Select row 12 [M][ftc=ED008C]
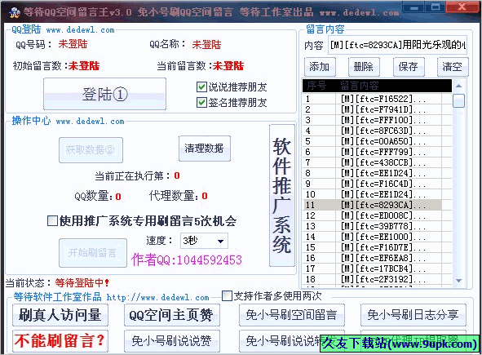The width and height of the screenshot is (482, 355). tap(377, 215)
